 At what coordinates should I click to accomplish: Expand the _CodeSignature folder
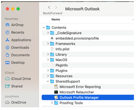tap(48, 33)
